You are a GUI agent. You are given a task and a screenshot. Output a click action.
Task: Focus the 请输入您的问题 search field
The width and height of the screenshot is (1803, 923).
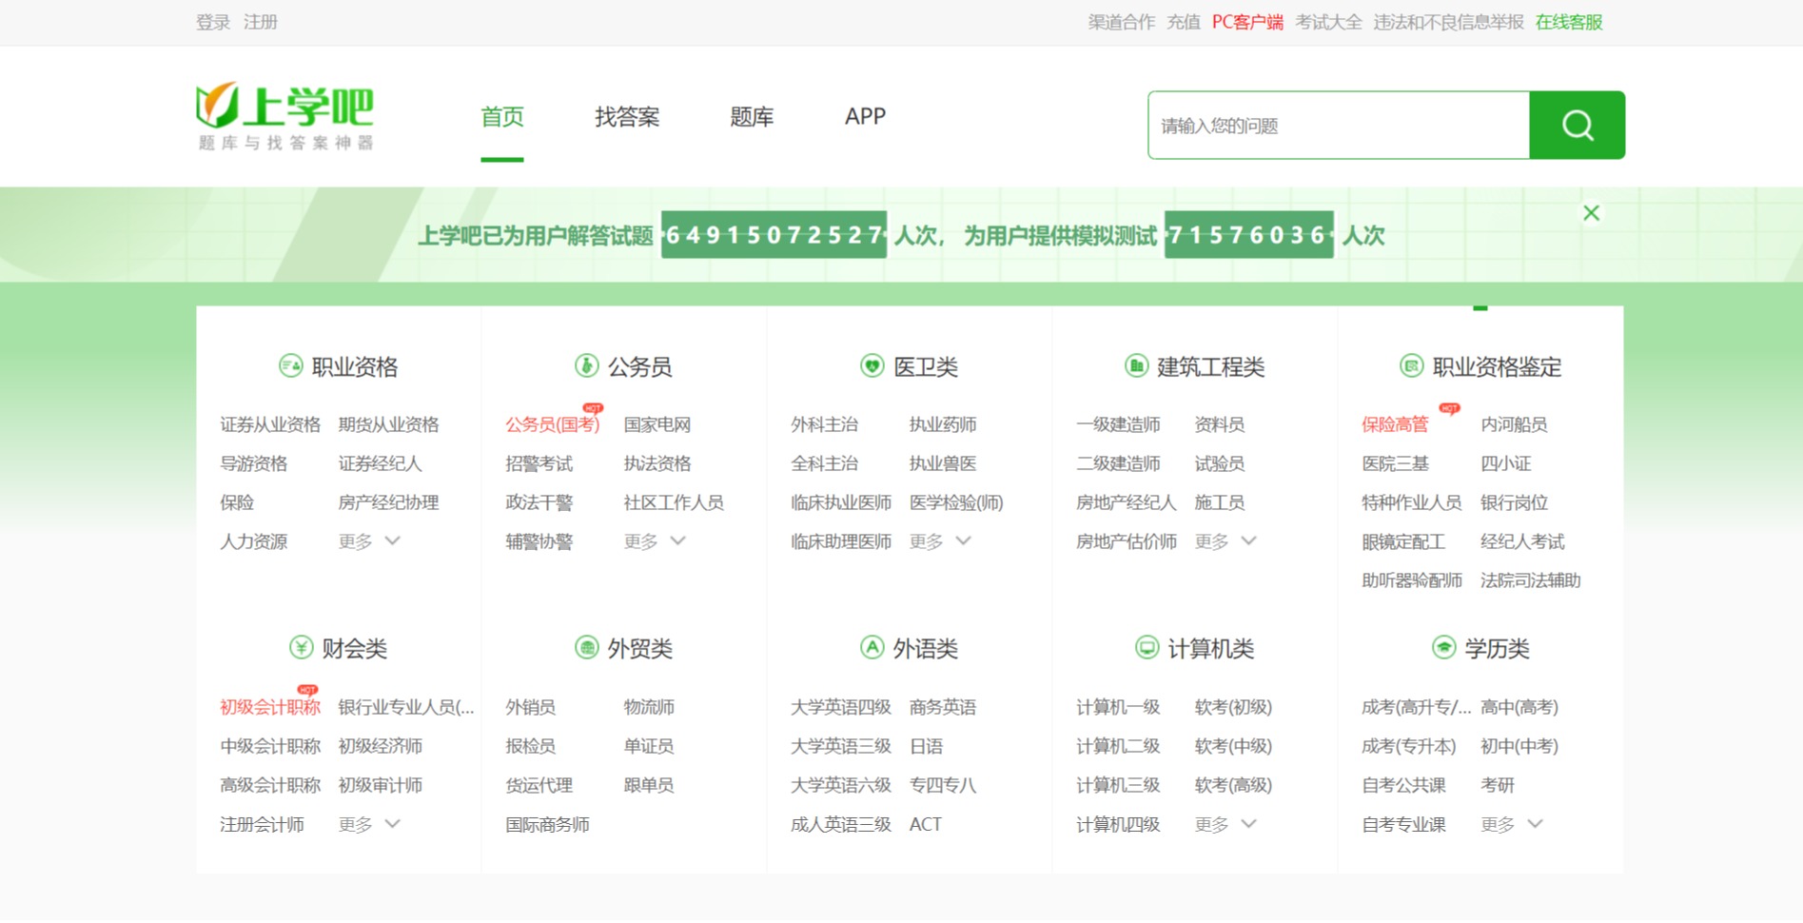[1339, 125]
